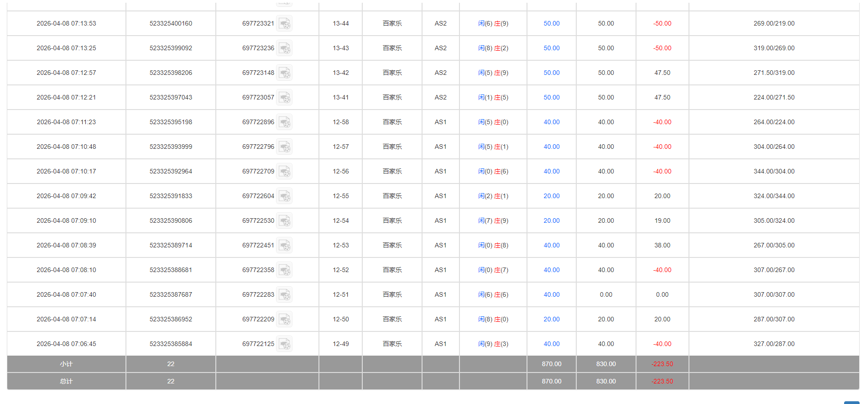Click the 闲(6) 庄(6) tie result link
This screenshot has height=404, width=866.
(x=493, y=295)
